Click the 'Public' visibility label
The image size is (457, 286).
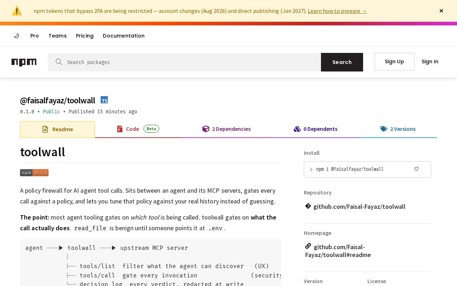coord(51,112)
